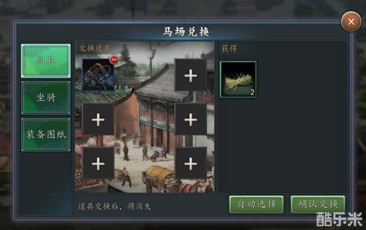This screenshot has width=366, height=230.
Task: Add item in plus slot beside the bridle
Action: 190,75
